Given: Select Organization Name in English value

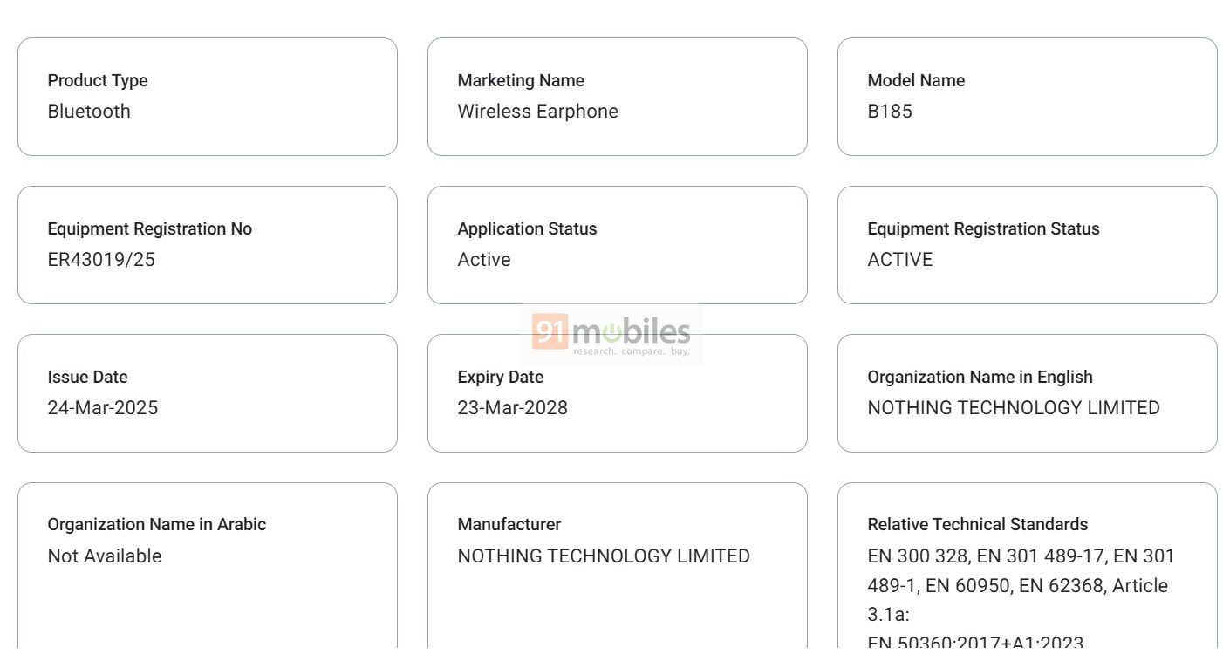Looking at the screenshot, I should click(1014, 408).
